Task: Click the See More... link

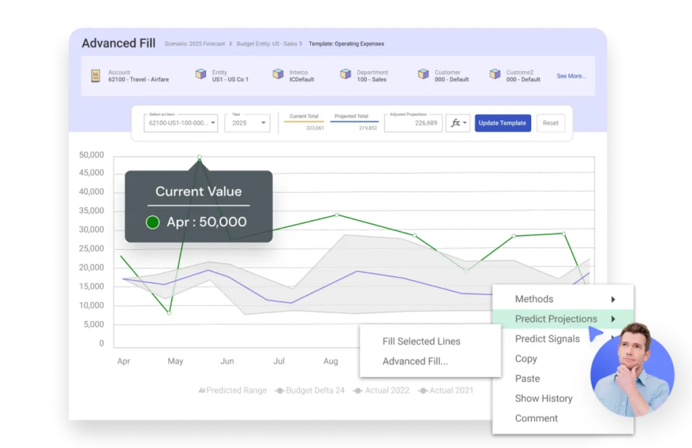Action: tap(571, 76)
